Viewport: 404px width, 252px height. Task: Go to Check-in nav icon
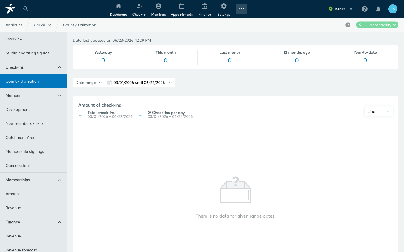click(x=139, y=6)
